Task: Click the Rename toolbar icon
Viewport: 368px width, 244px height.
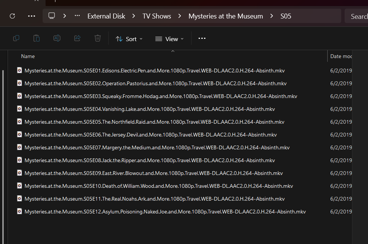Action: point(57,38)
